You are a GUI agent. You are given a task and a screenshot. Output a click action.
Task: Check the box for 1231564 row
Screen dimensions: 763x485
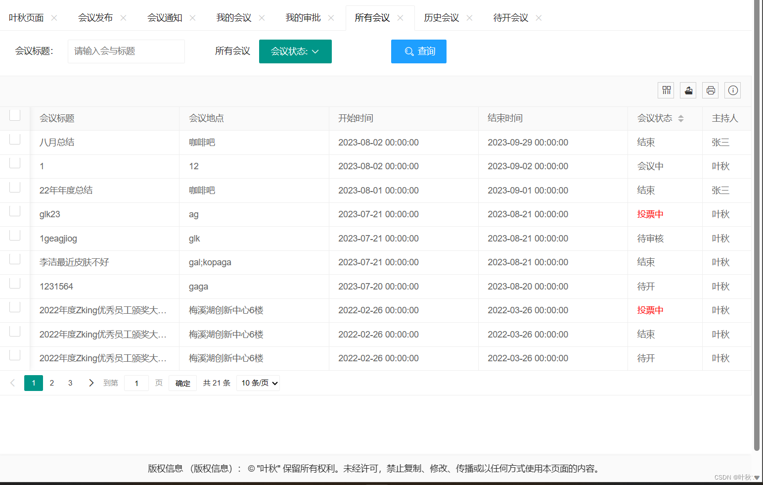(15, 283)
